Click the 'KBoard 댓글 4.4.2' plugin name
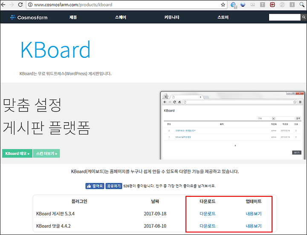 [53, 226]
